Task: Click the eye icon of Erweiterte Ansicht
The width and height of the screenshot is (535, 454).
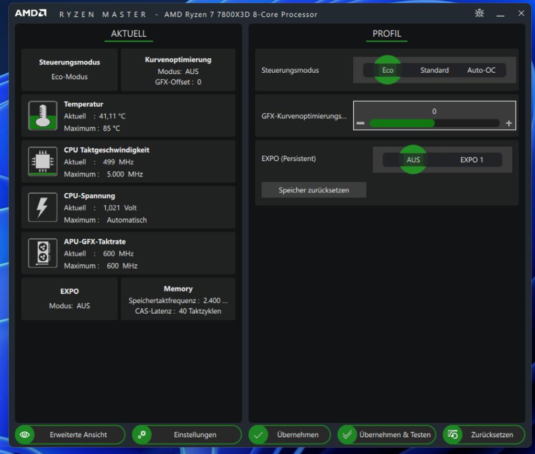Action: [x=25, y=435]
